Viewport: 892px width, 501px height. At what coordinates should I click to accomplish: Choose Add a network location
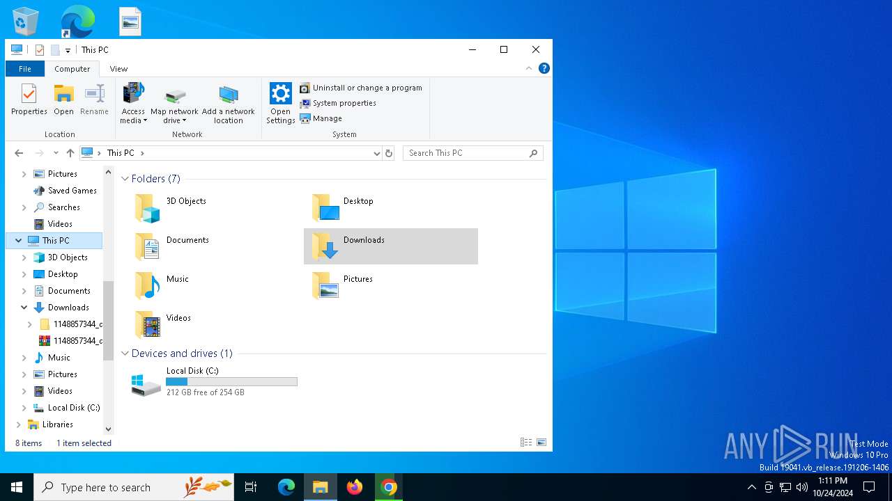(x=229, y=104)
